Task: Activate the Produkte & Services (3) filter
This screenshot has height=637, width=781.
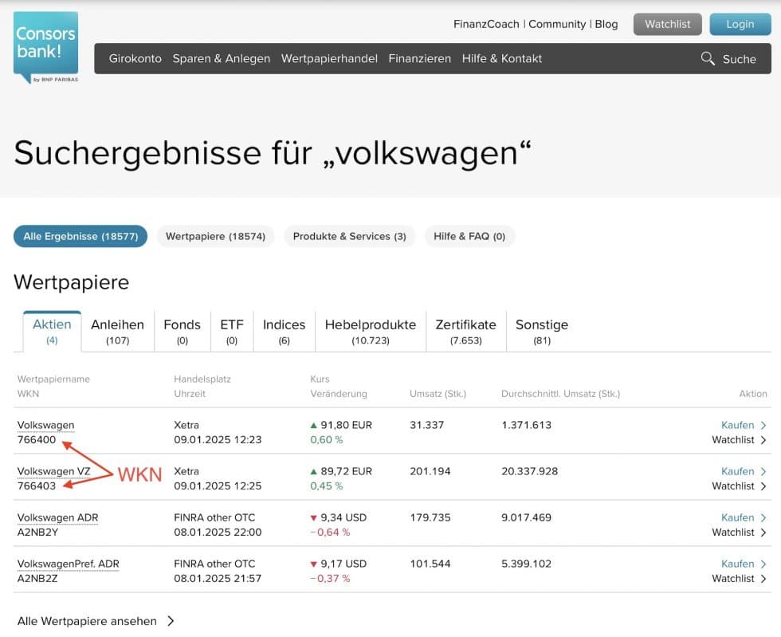Action: (x=349, y=236)
